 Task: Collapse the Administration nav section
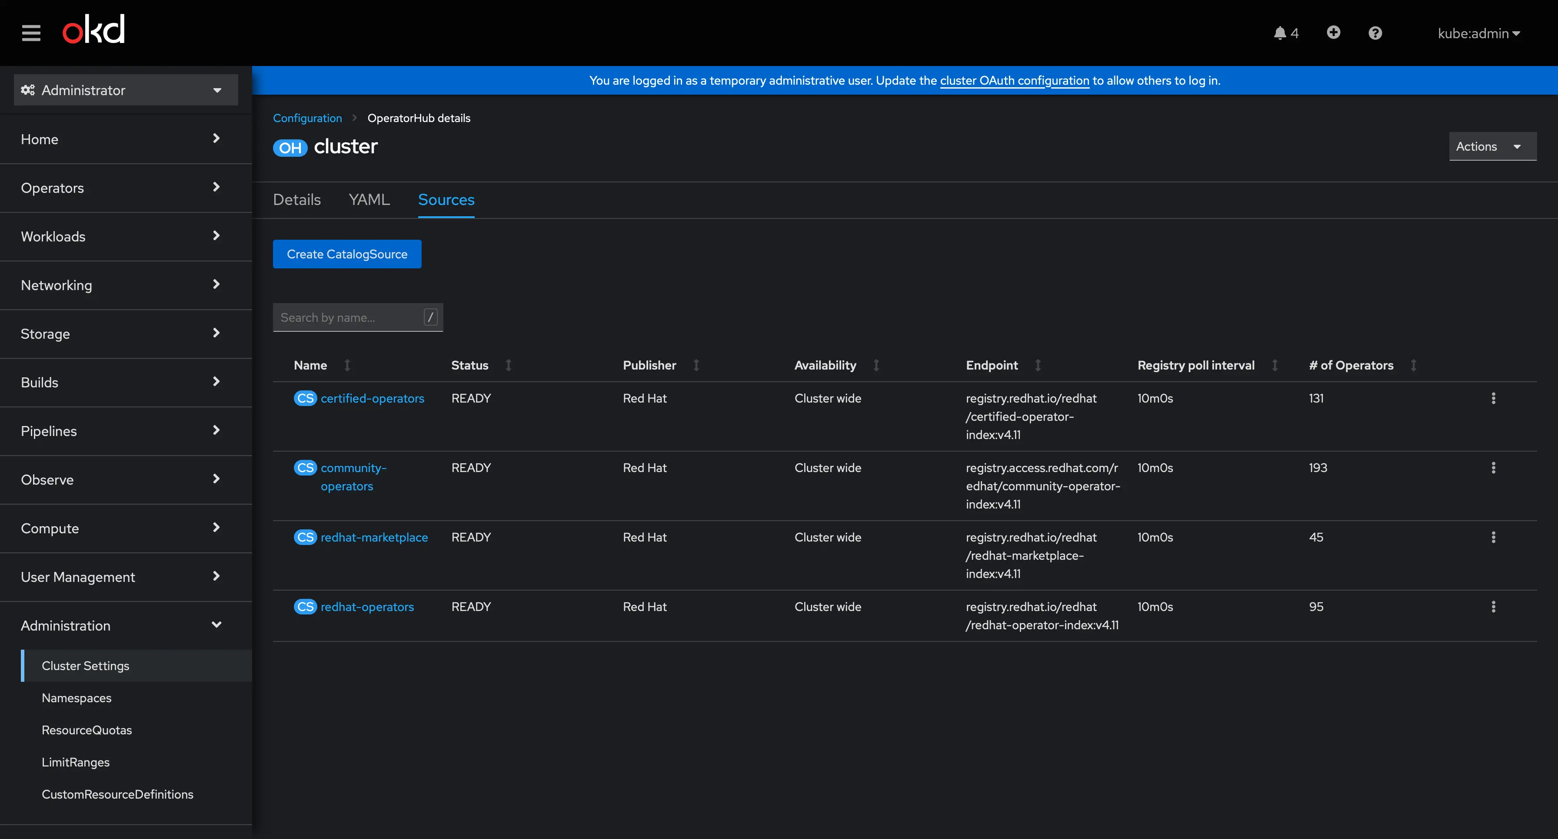tap(126, 625)
